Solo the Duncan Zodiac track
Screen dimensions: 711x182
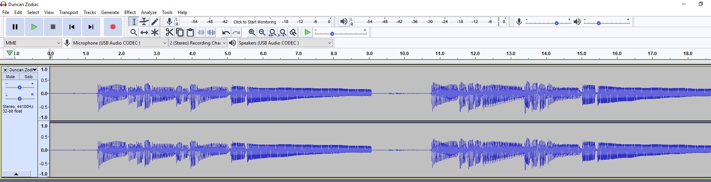(x=29, y=77)
